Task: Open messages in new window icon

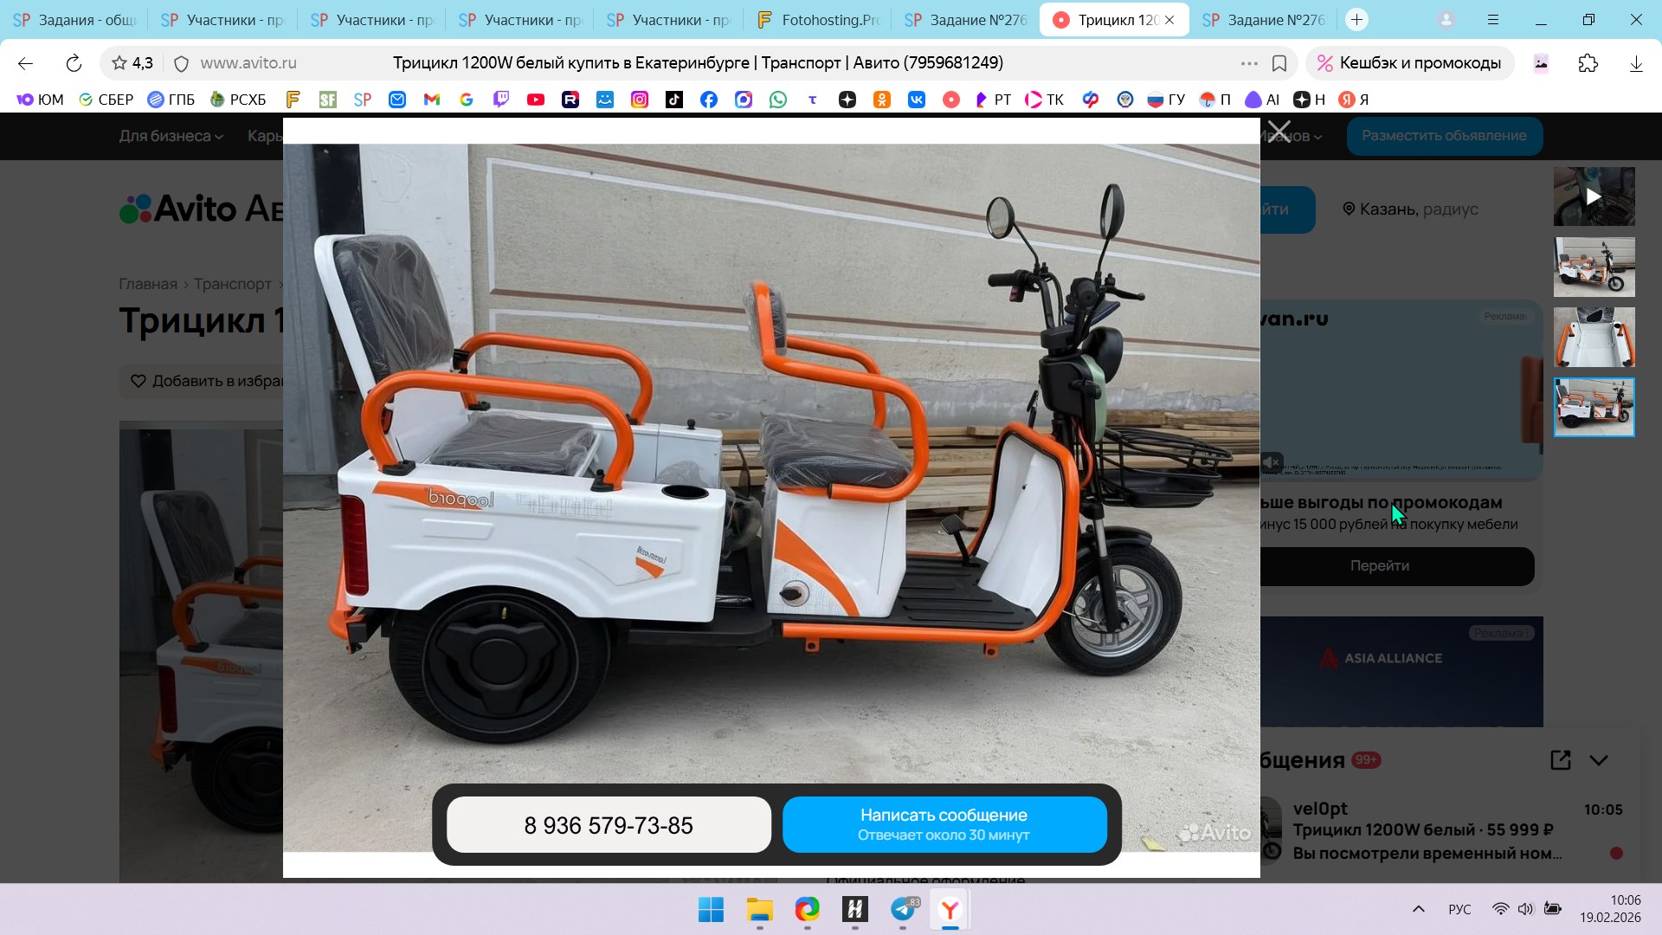Action: click(x=1560, y=760)
